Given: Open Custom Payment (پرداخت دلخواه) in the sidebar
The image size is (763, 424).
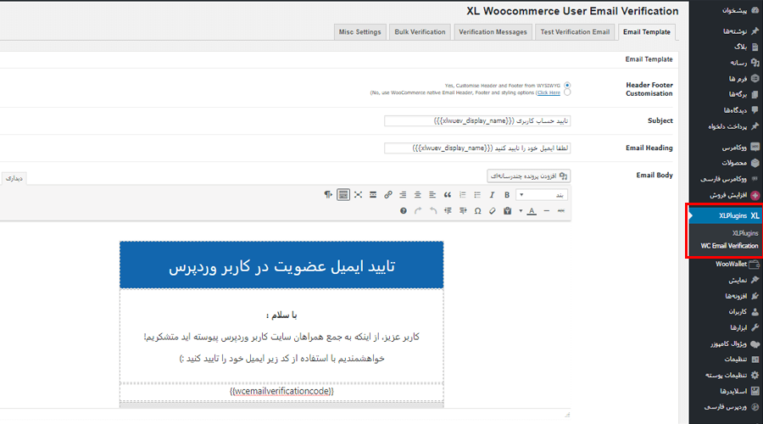Looking at the screenshot, I should click(727, 126).
